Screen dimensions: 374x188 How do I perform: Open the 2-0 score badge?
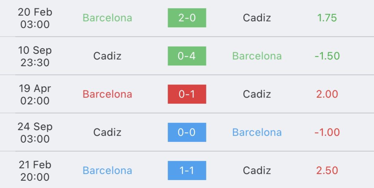click(187, 18)
